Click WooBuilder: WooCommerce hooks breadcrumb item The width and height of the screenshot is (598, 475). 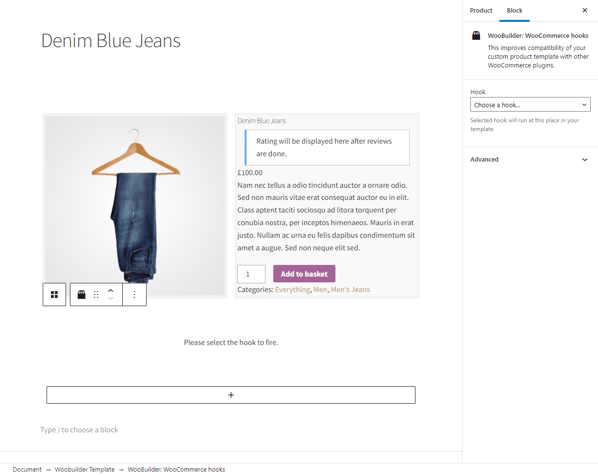177,469
